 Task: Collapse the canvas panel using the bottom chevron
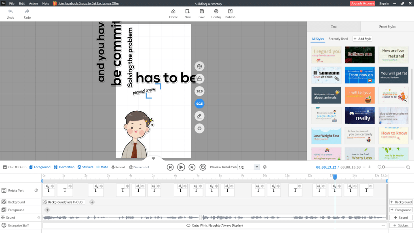(x=153, y=159)
